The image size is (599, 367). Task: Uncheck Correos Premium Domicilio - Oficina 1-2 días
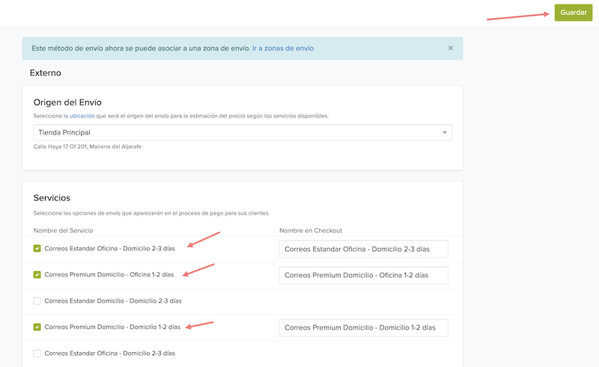coord(37,274)
